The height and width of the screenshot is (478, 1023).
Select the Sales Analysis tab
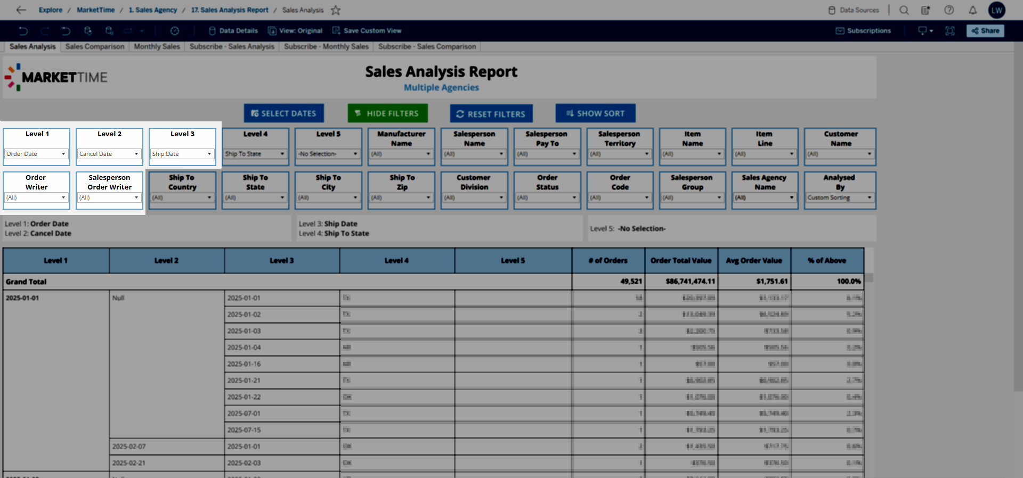33,47
